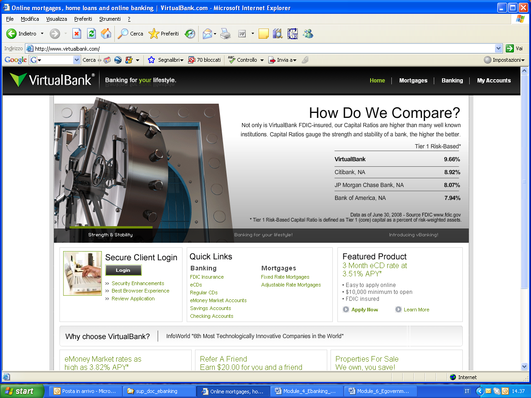Open the Fixed Rate Mortgages link
531x398 pixels.
[285, 277]
